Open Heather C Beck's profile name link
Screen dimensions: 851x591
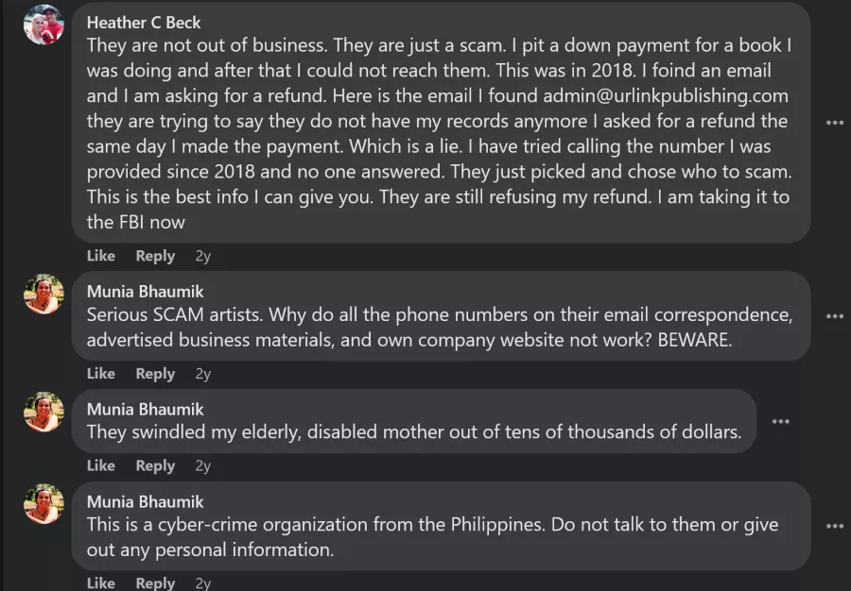[x=144, y=22]
